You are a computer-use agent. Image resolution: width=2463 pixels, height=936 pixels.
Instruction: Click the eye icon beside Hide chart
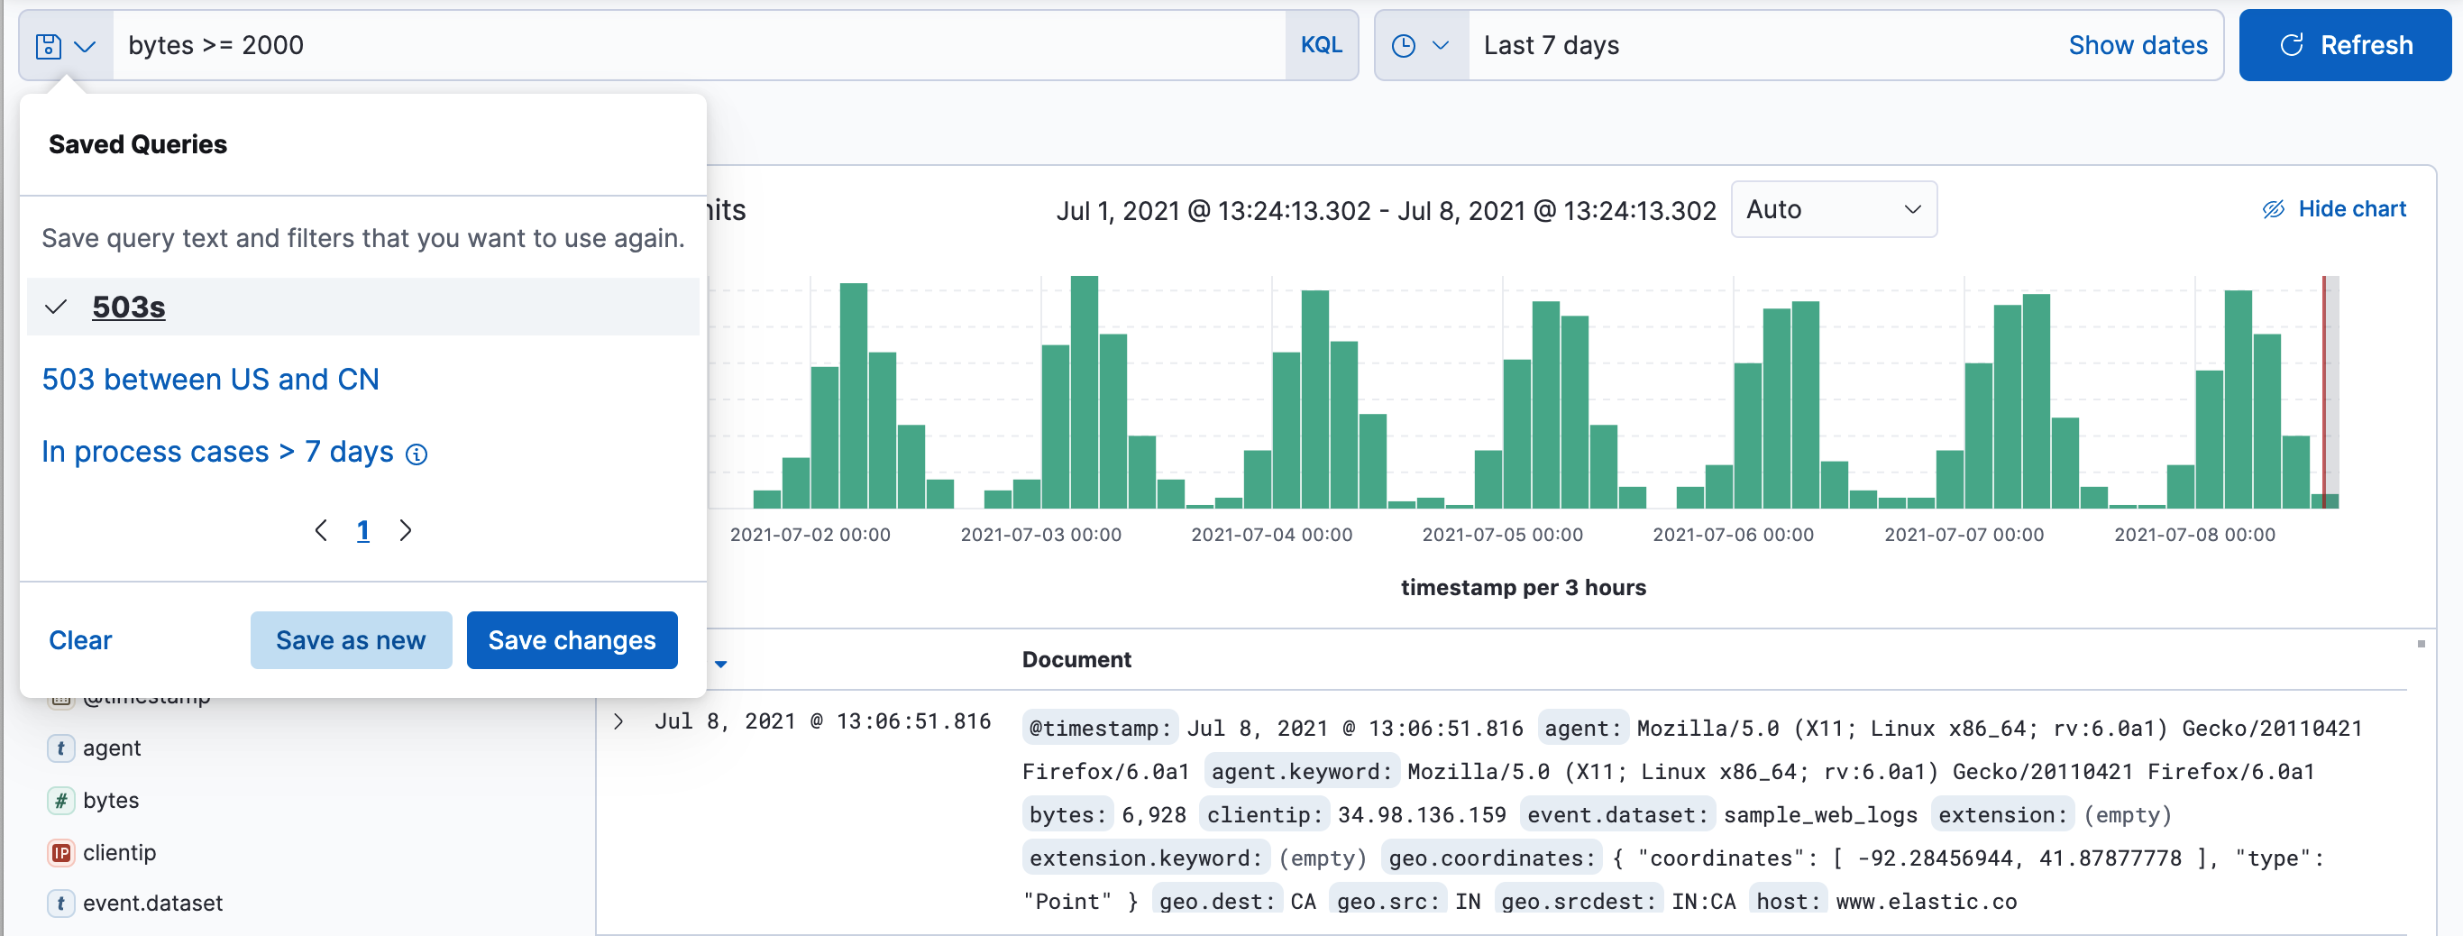pyautogui.click(x=2273, y=208)
